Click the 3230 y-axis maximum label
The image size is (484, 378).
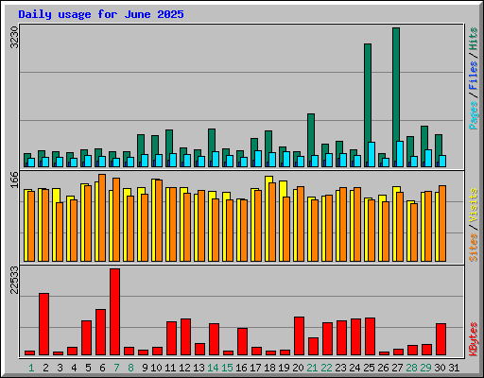pos(14,38)
